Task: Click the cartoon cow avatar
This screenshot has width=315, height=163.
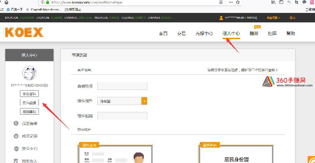Action: (29, 73)
